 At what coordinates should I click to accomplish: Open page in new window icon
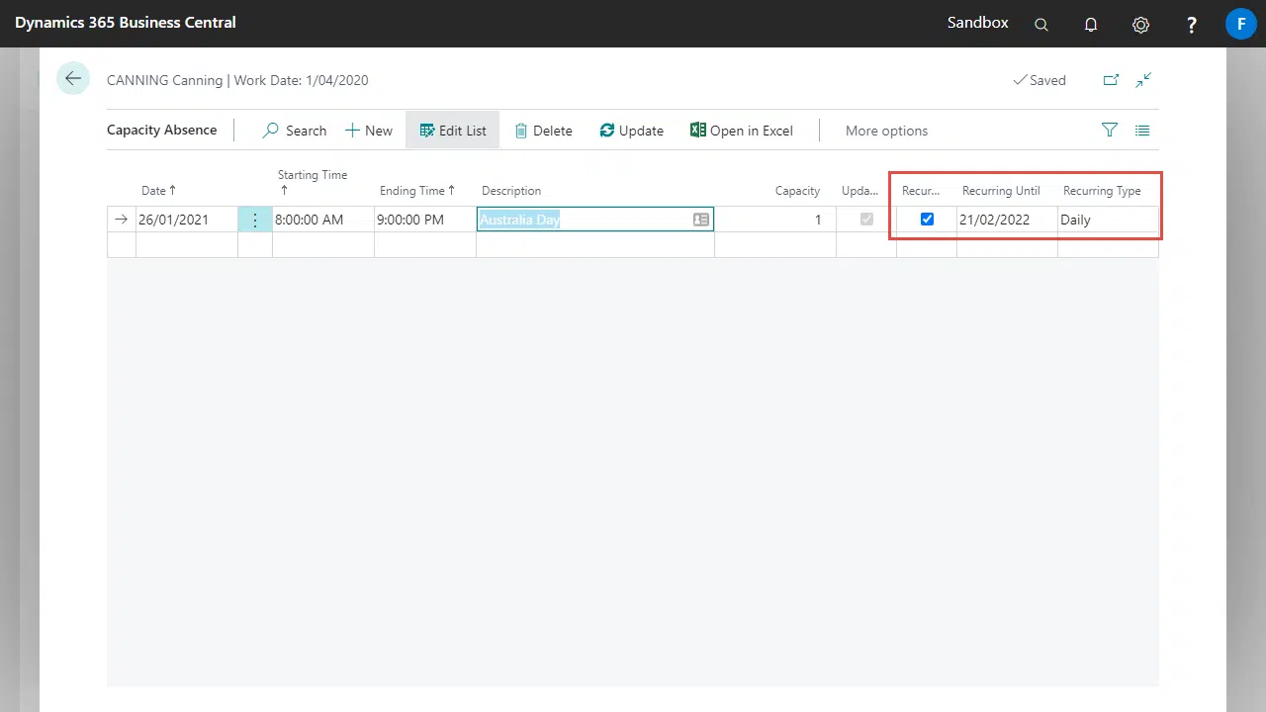pyautogui.click(x=1111, y=80)
